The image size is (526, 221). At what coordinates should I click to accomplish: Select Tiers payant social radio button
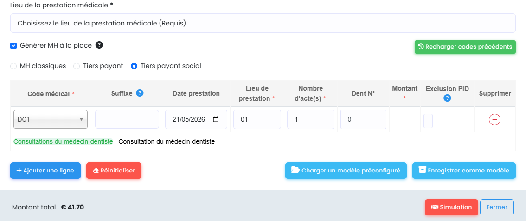click(x=134, y=66)
